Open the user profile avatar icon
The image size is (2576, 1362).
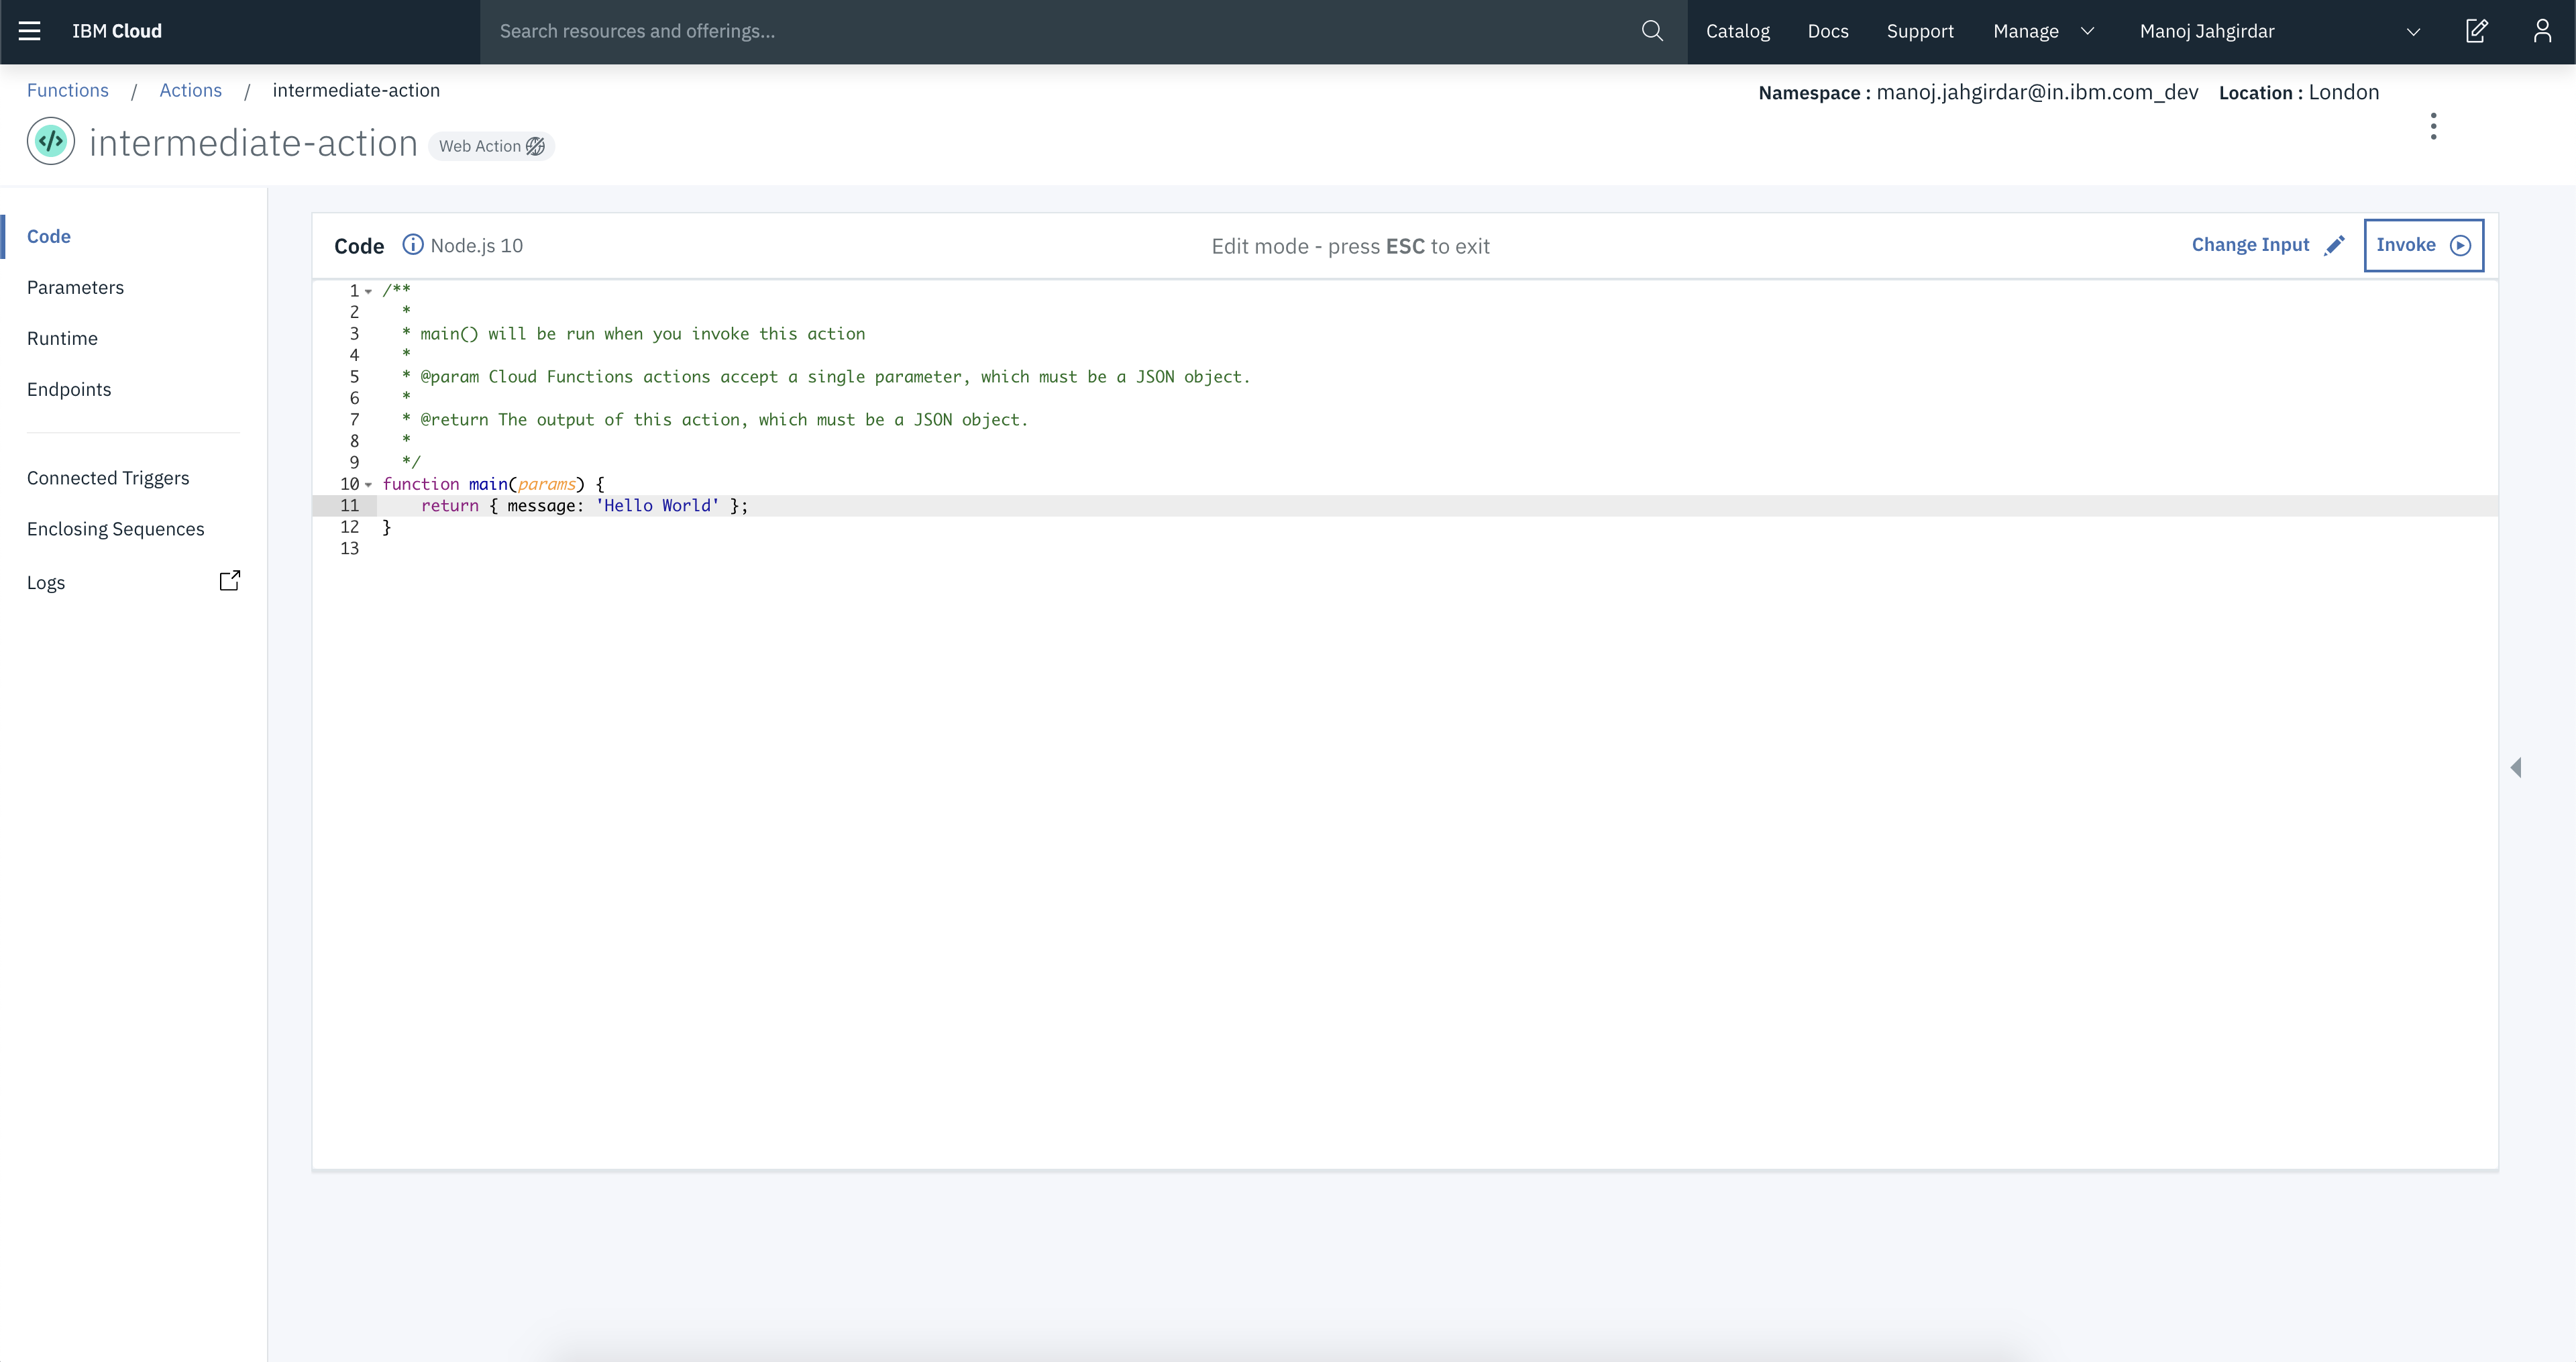click(x=2542, y=31)
